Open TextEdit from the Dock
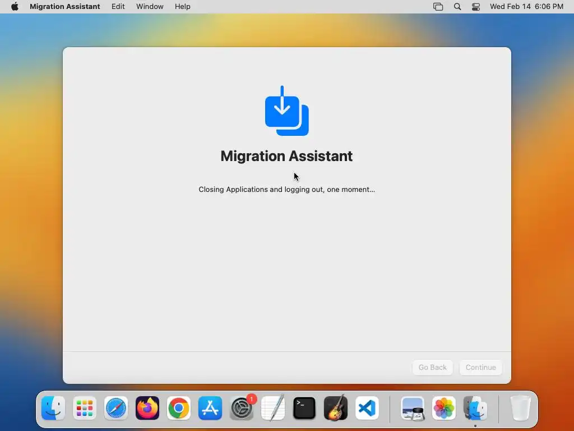This screenshot has height=431, width=574. coord(273,408)
